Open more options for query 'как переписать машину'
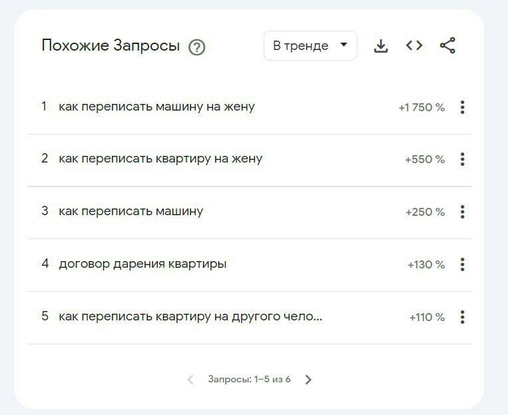 pyautogui.click(x=462, y=212)
